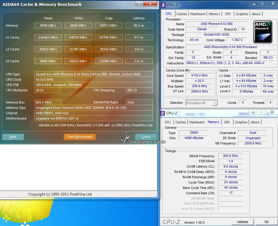Select Memory tab in top CPU-Z window
Image resolution: width=278 pixels, height=226 pixels.
point(214,14)
